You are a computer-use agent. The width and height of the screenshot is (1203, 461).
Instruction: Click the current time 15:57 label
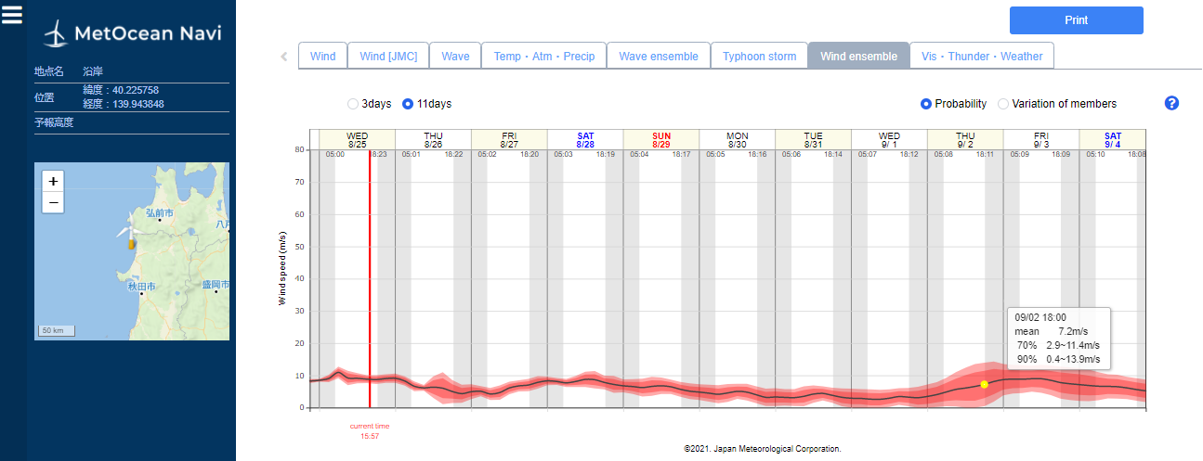(370, 430)
